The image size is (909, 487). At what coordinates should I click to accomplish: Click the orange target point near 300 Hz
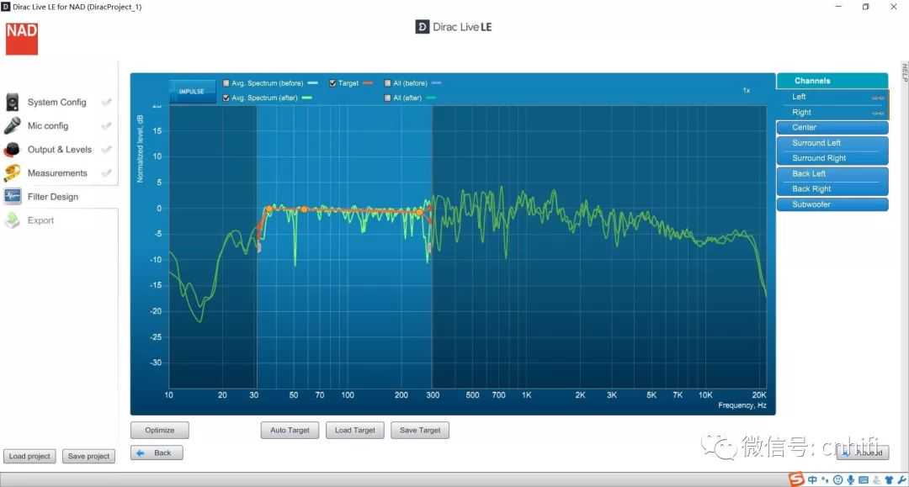pos(418,213)
